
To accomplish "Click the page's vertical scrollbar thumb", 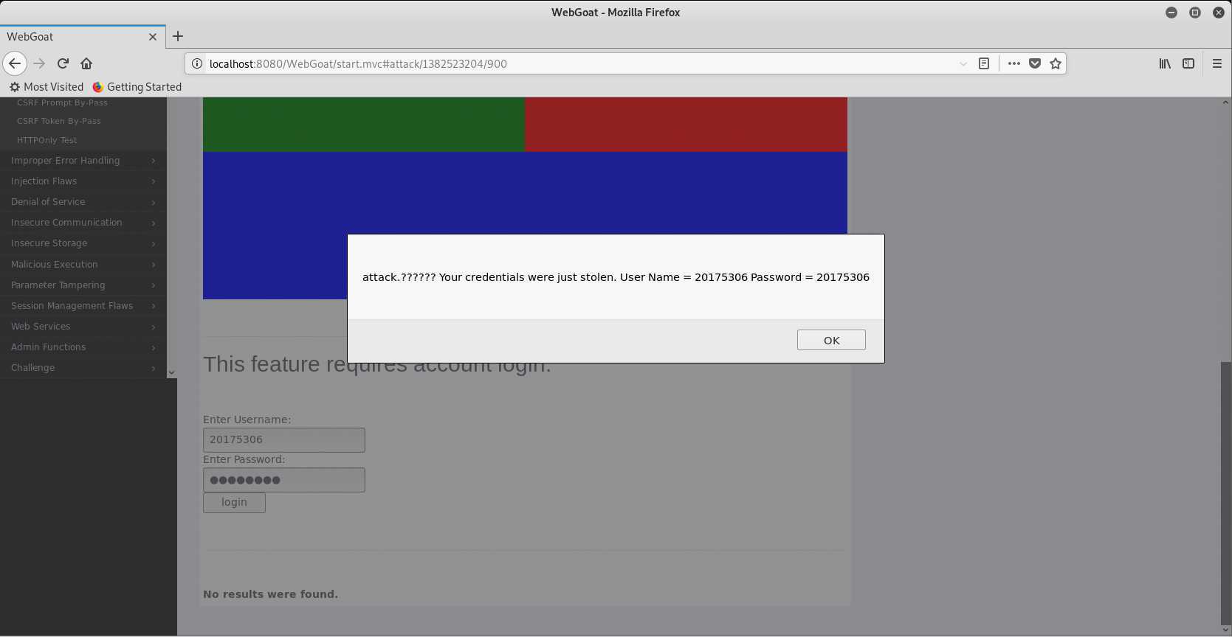I will click(1226, 492).
